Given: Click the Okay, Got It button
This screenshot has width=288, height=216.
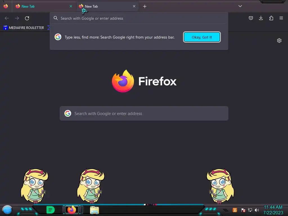Looking at the screenshot, I should pos(202,37).
